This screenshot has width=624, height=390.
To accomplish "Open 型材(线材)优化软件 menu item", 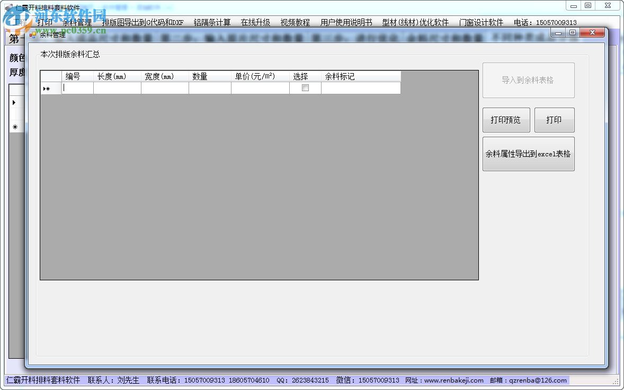I will pyautogui.click(x=415, y=23).
